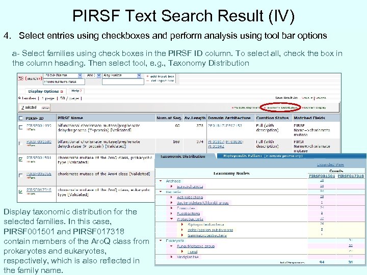Expand the Gammaproteobacteria node arrow
This screenshot has height=275, width=367.
tap(182, 235)
